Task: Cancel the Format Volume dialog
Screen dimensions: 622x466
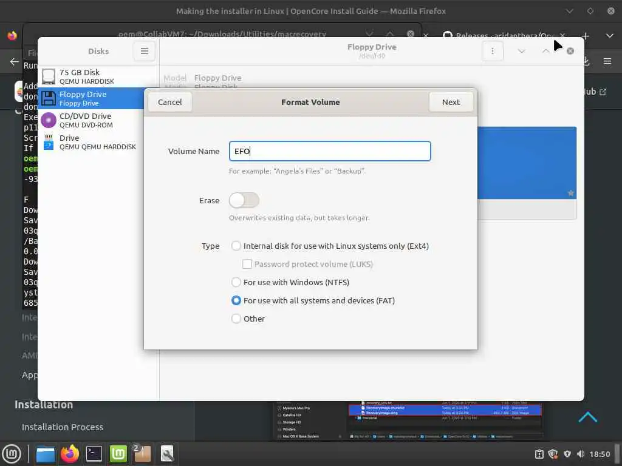Action: 170,102
